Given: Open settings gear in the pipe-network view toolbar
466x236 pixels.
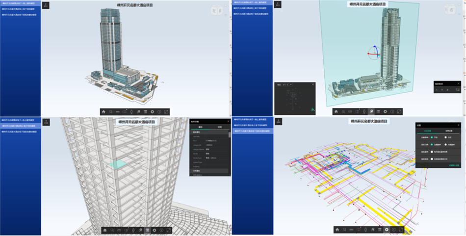Looking at the screenshot, I should 387,230.
